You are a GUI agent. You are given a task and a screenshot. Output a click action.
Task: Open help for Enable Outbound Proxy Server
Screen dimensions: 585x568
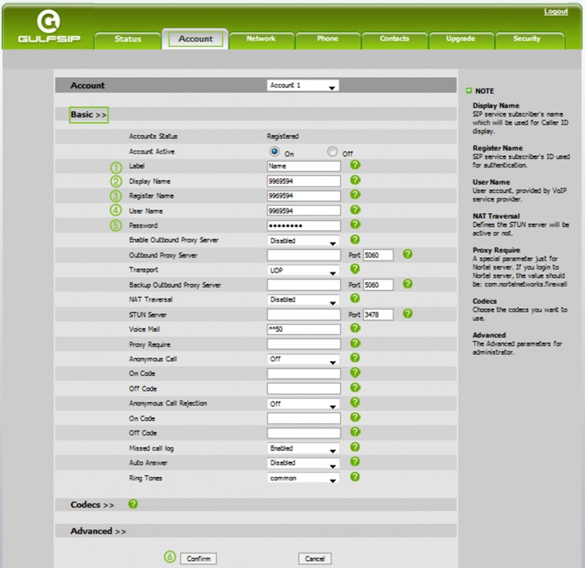[x=355, y=239]
